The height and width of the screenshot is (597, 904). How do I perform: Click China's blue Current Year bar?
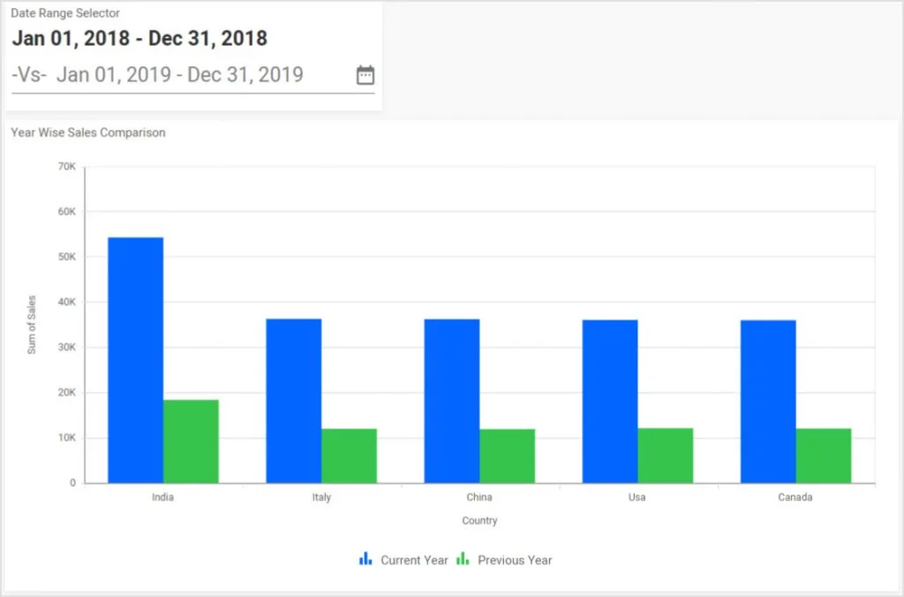click(x=452, y=401)
